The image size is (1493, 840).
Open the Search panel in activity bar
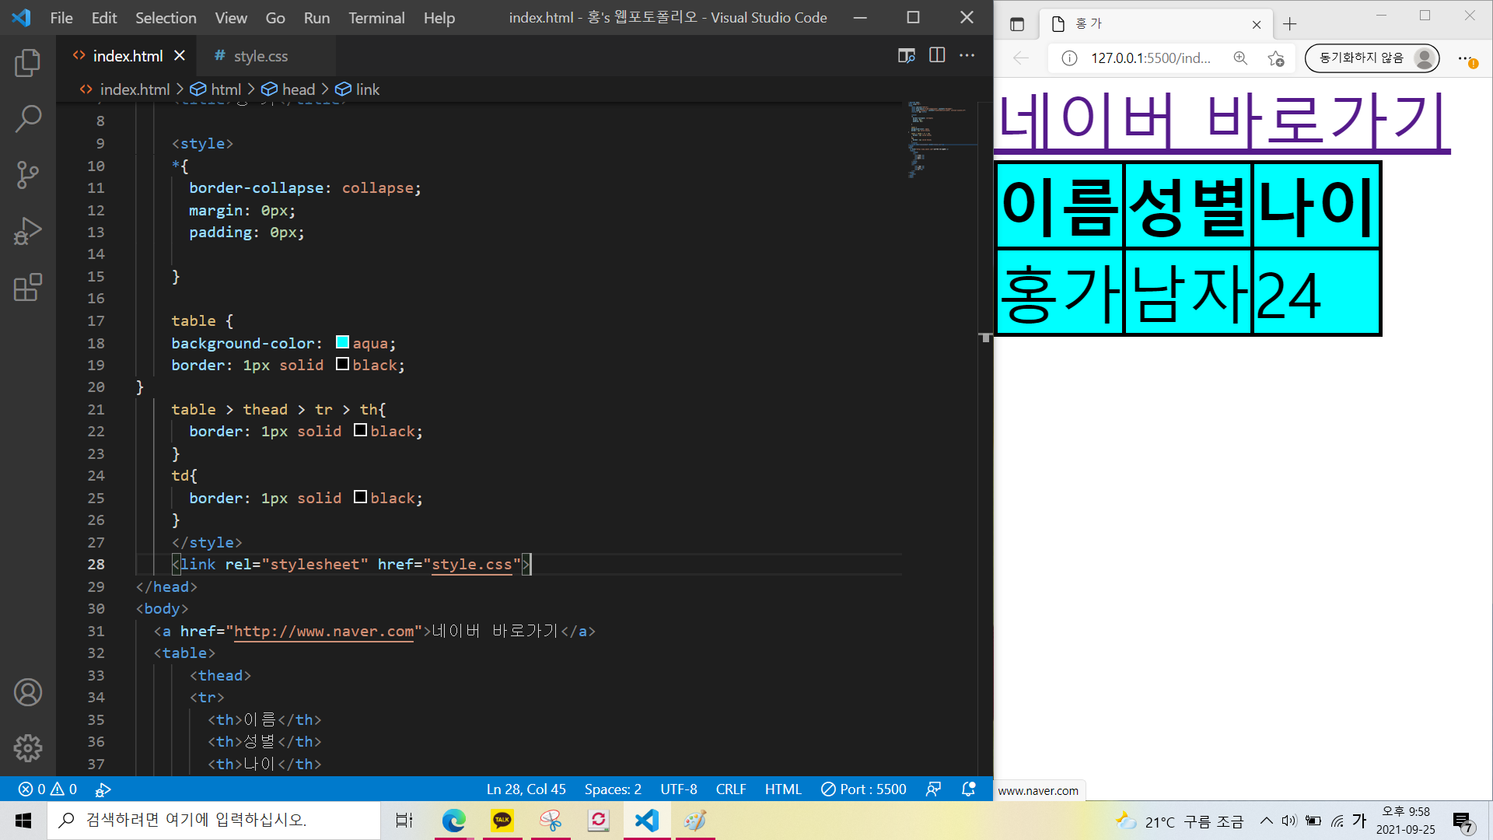coord(28,119)
